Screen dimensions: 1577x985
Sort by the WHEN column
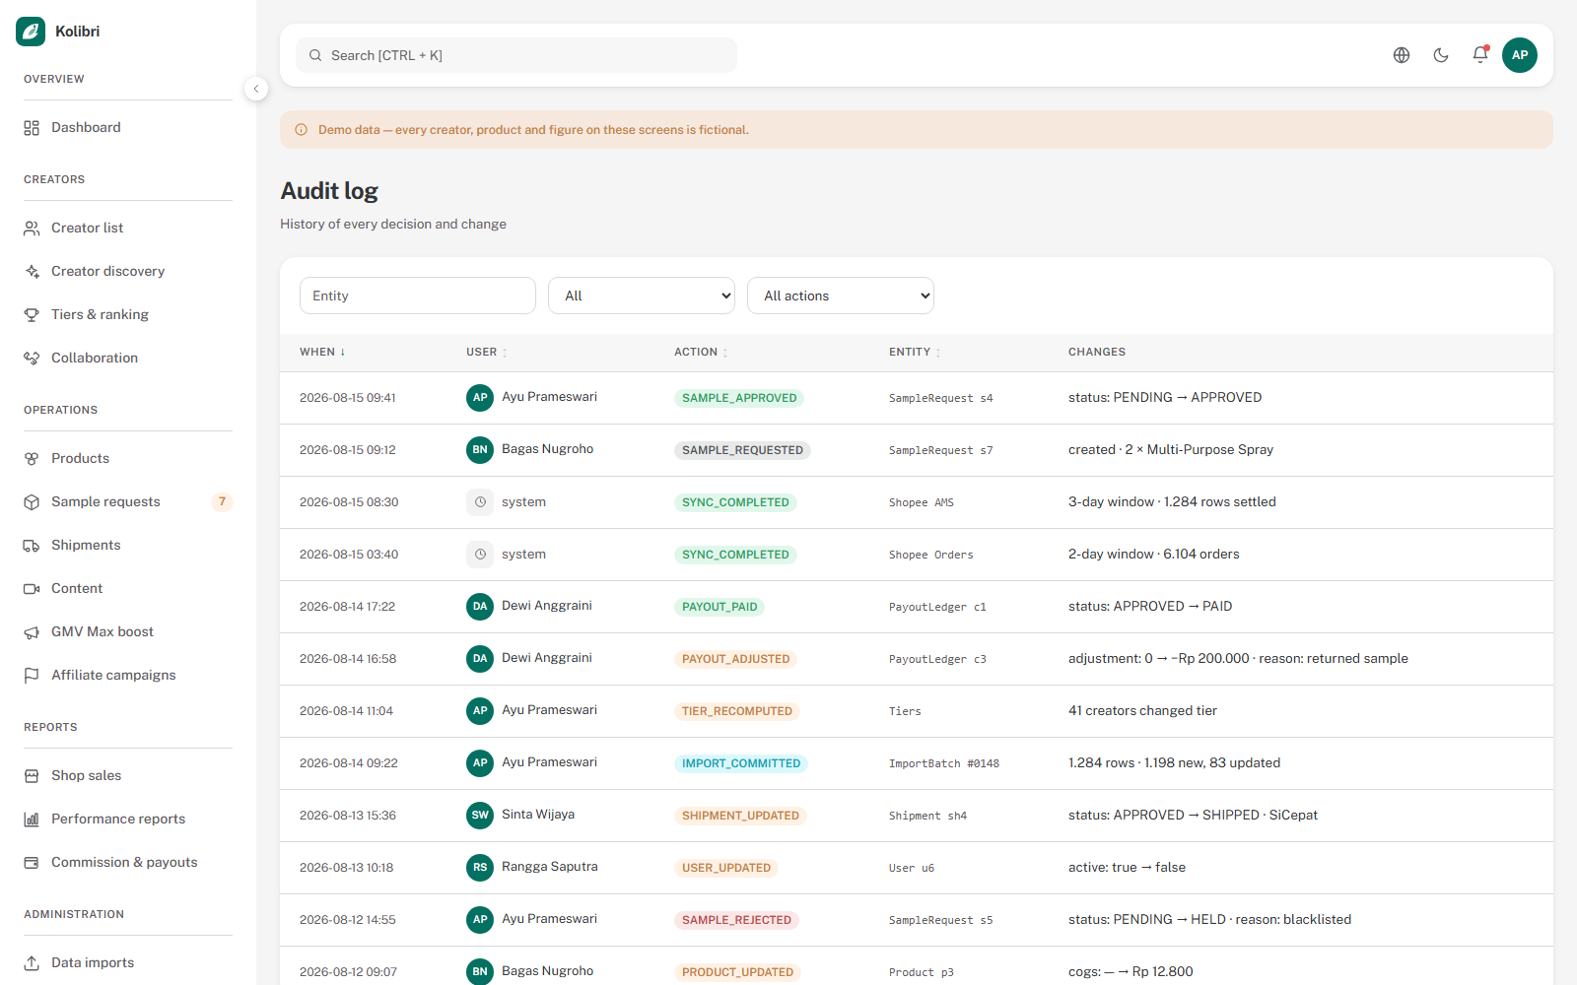pos(322,352)
